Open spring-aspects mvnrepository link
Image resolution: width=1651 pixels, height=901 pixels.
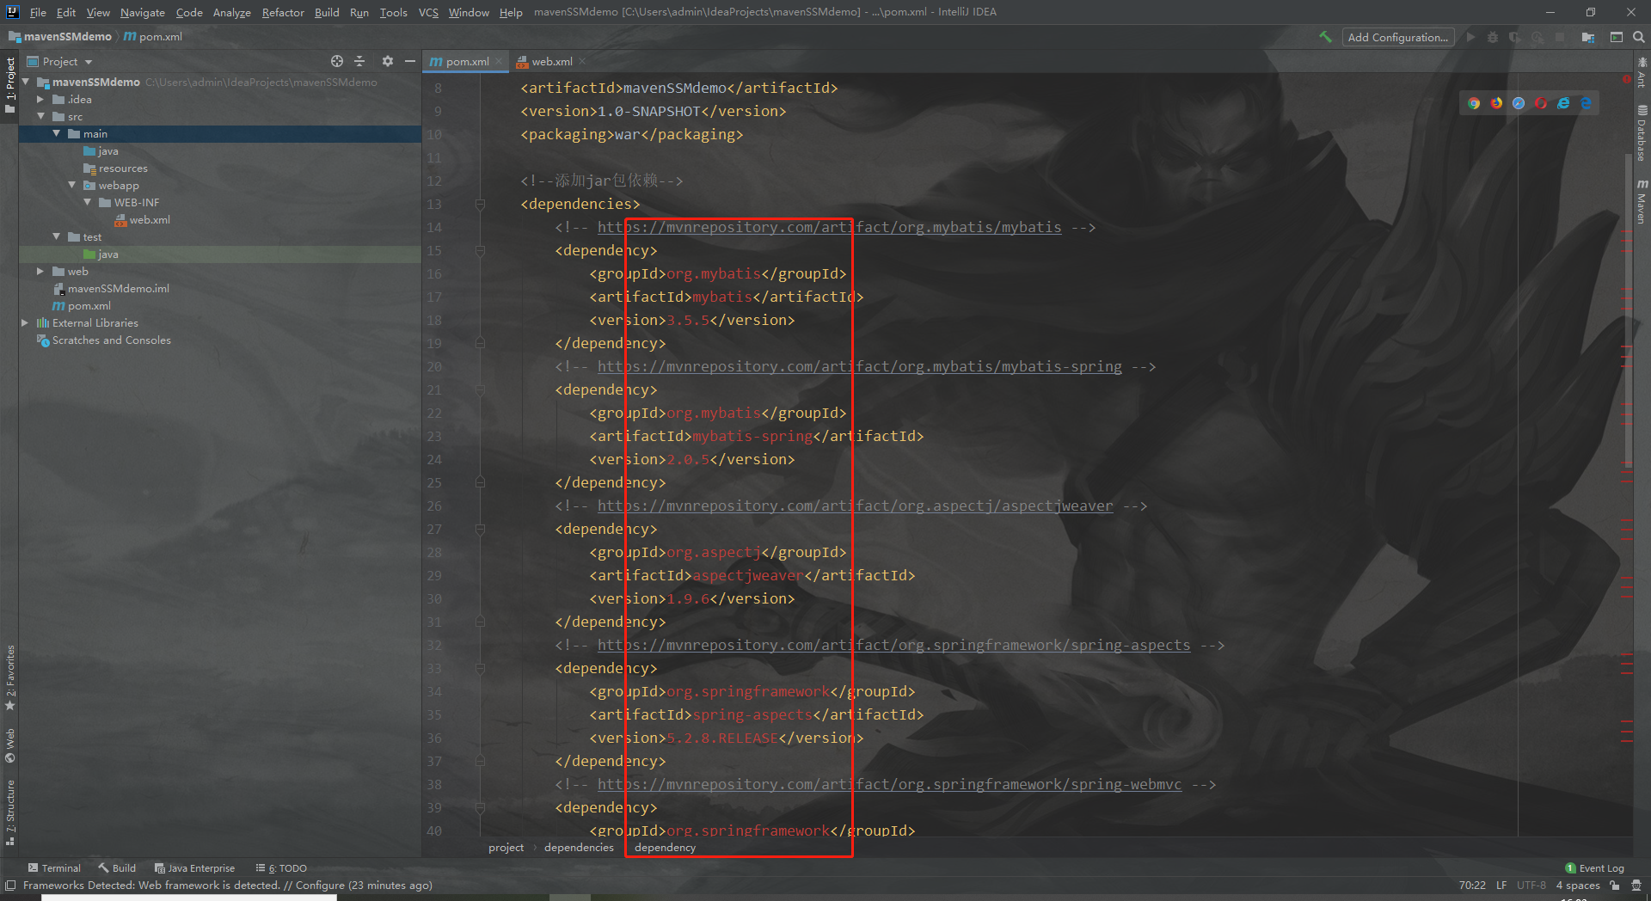coord(893,645)
